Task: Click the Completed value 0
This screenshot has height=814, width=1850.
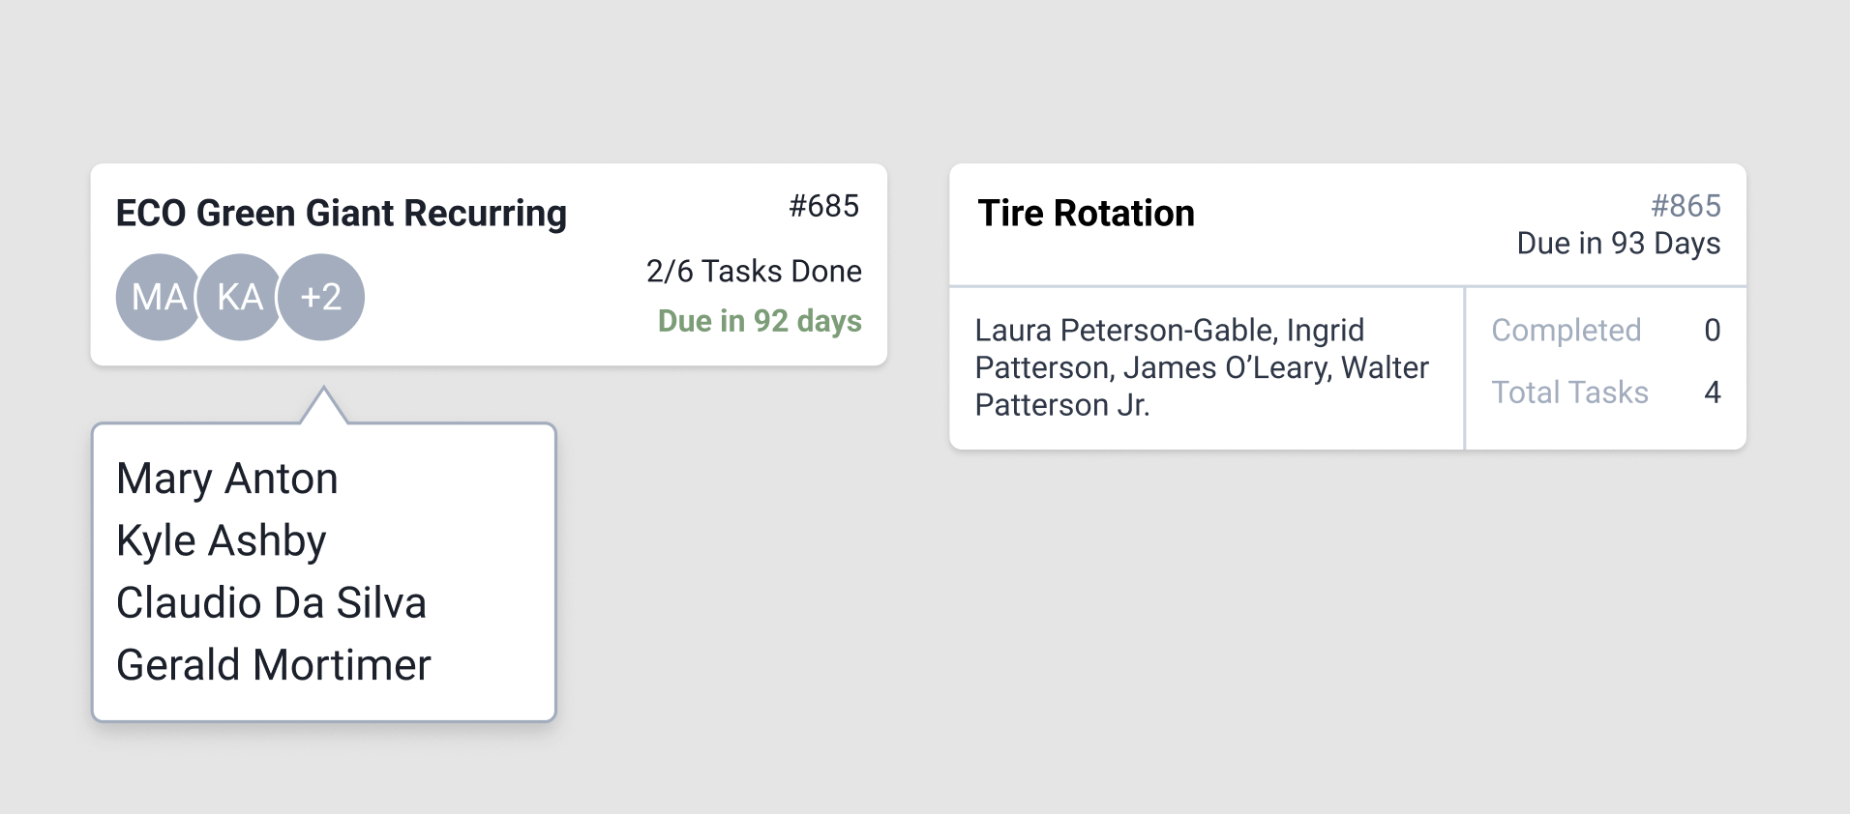Action: pyautogui.click(x=1712, y=331)
